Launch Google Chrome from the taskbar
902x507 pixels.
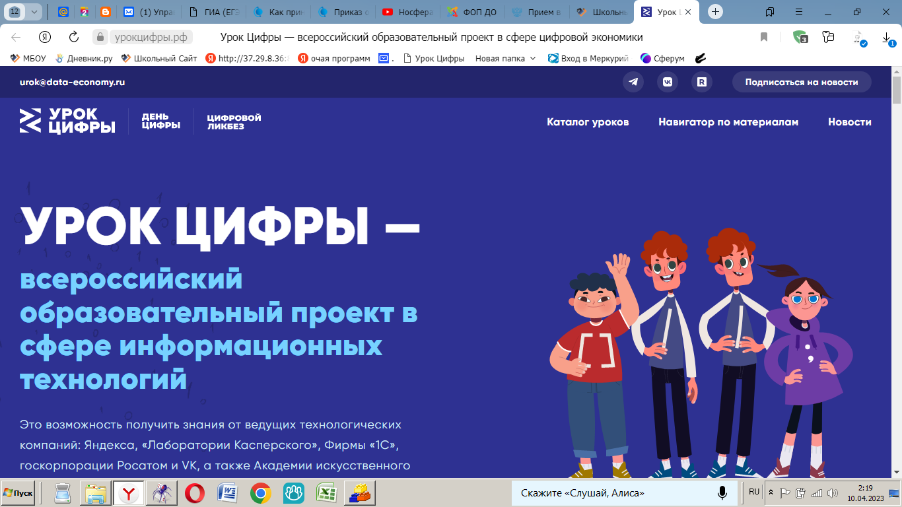[x=260, y=492]
